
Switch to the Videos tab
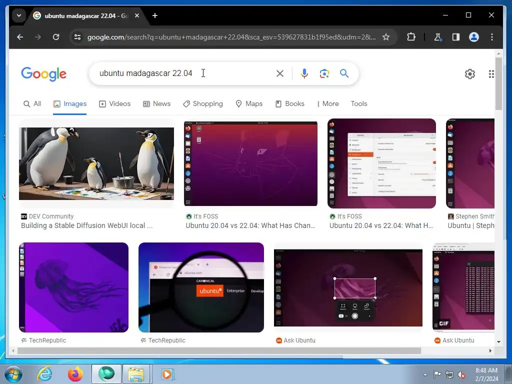pos(114,104)
